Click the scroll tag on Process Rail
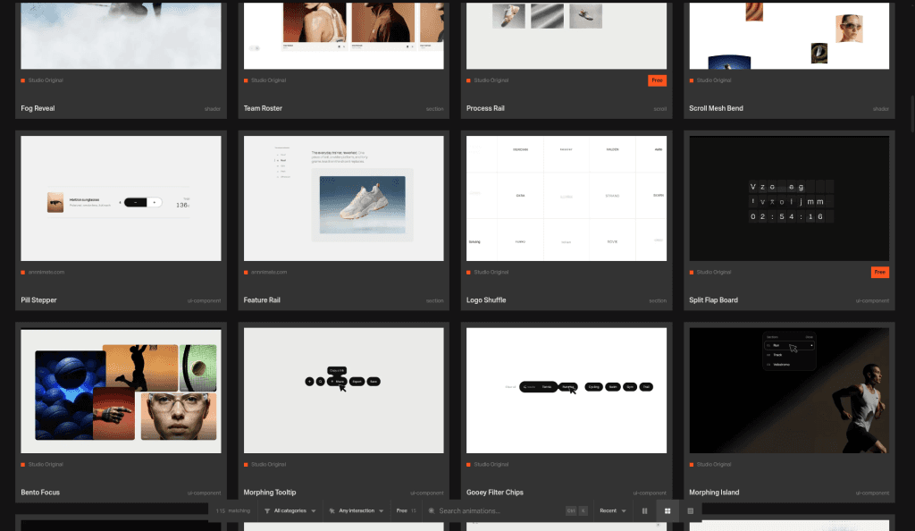915x531 pixels. tap(660, 109)
